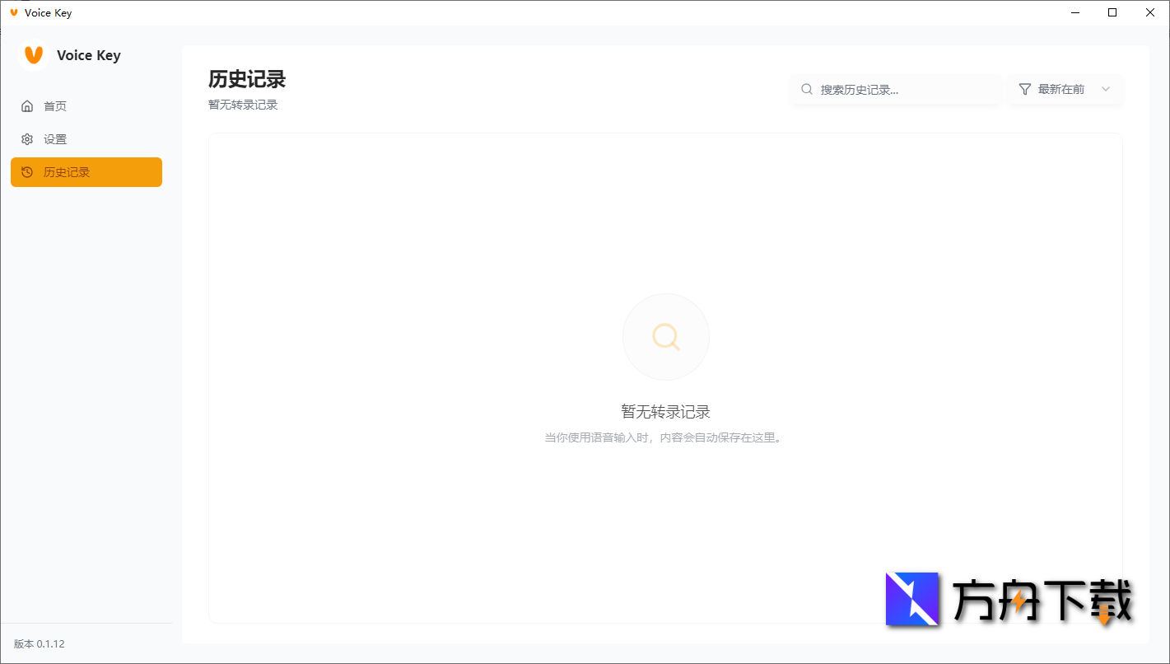Click the 暂无转录记录 empty state message
The image size is (1170, 664).
pos(665,411)
